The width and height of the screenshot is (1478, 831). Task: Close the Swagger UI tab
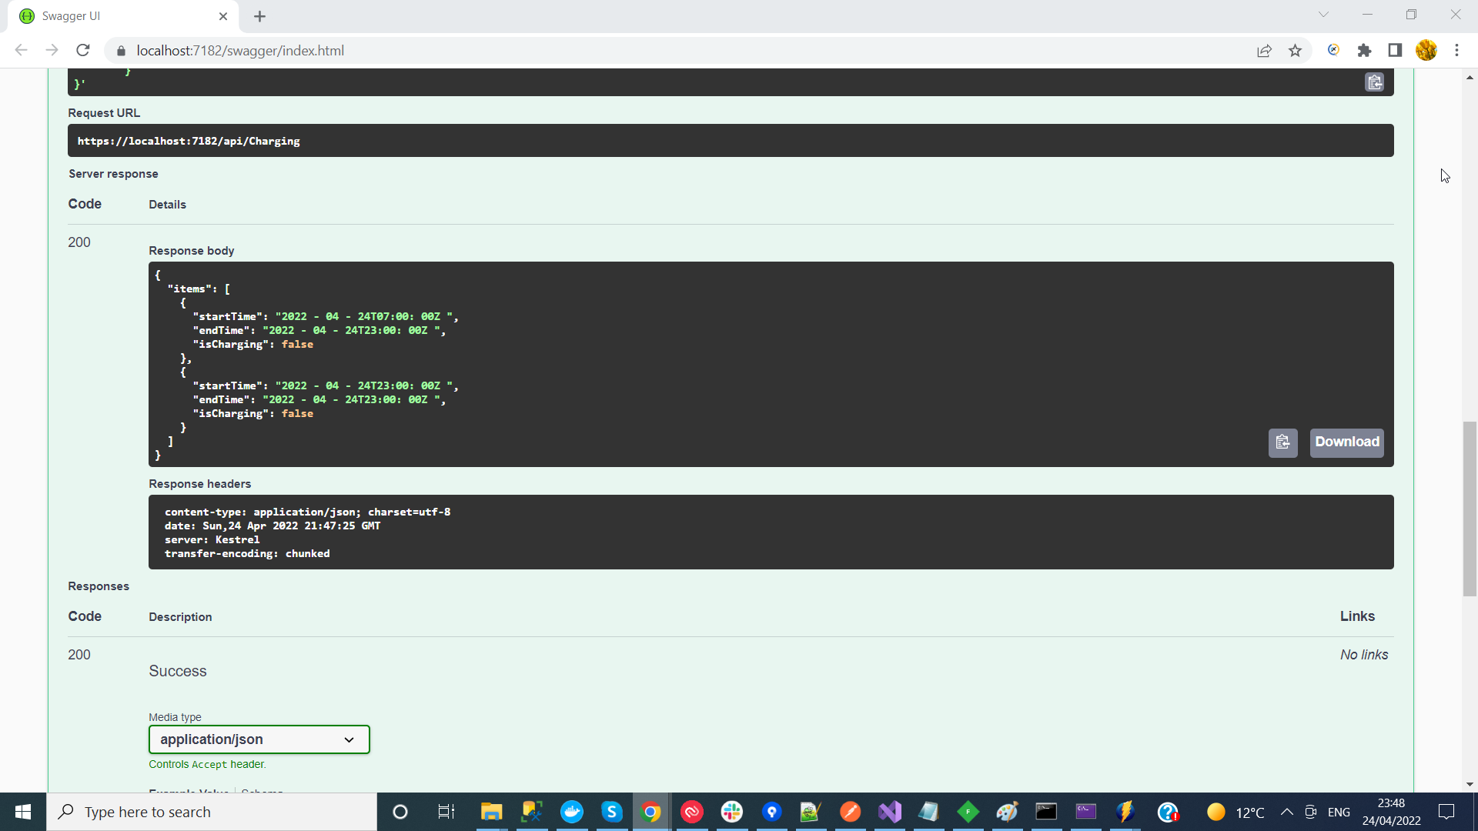(223, 16)
